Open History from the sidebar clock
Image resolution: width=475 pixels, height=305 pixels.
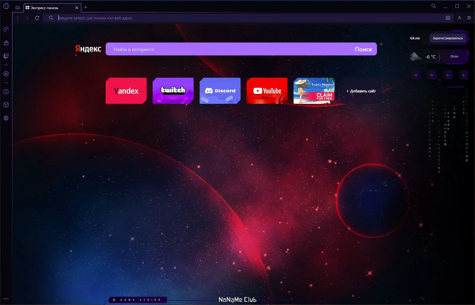[x=6, y=92]
